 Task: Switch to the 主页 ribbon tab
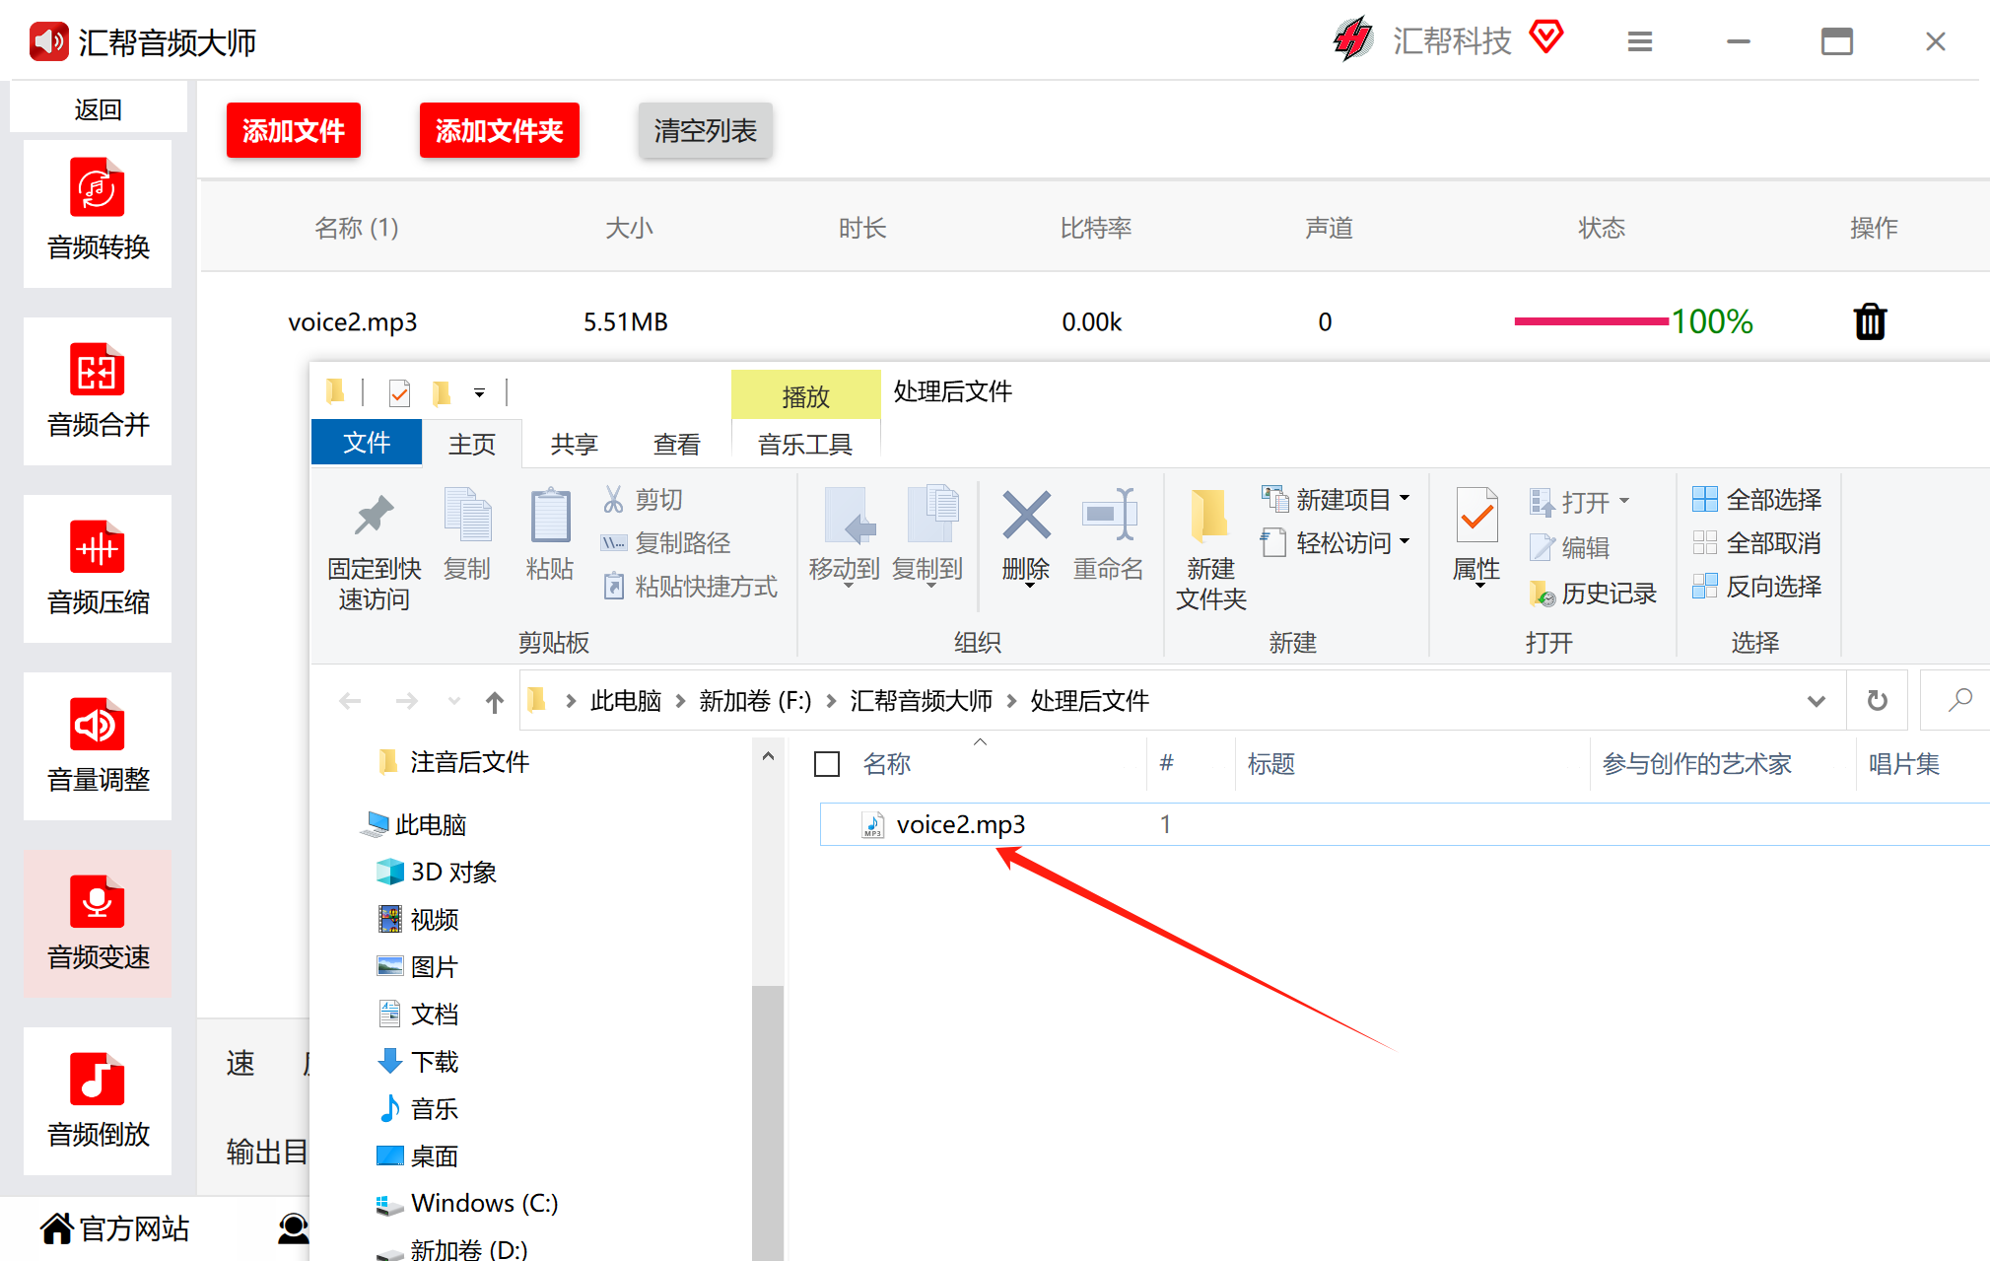coord(472,444)
